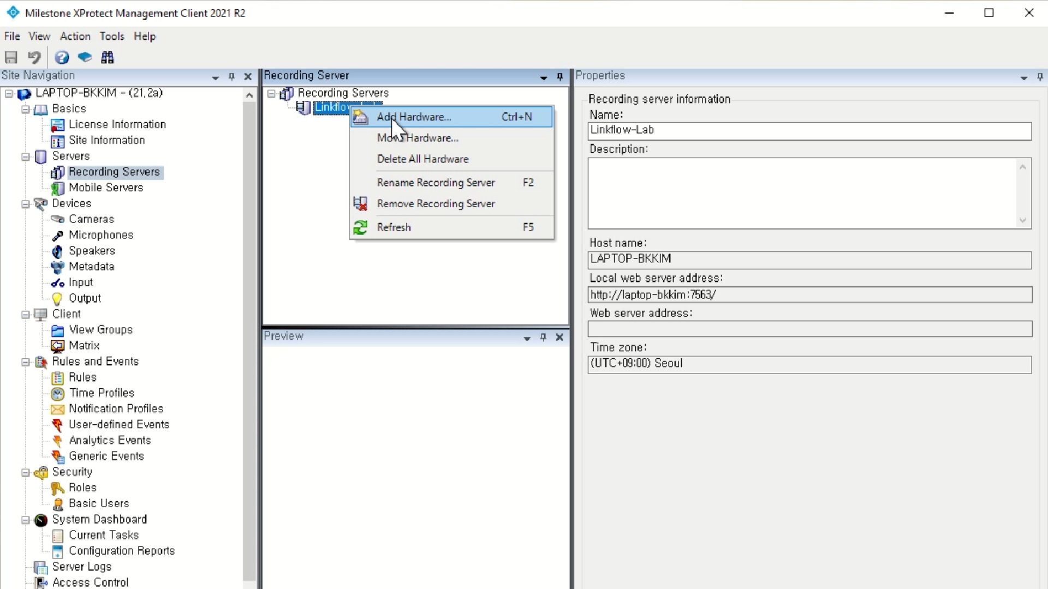Click the Web server address field

pos(809,329)
